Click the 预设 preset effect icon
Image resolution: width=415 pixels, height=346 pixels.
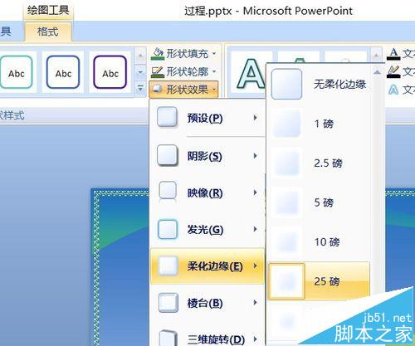[x=168, y=118]
